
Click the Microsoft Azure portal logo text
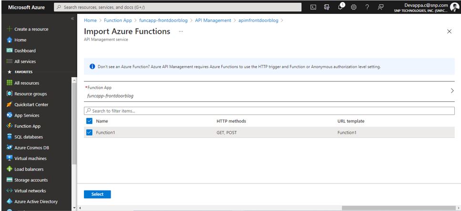(x=27, y=7)
